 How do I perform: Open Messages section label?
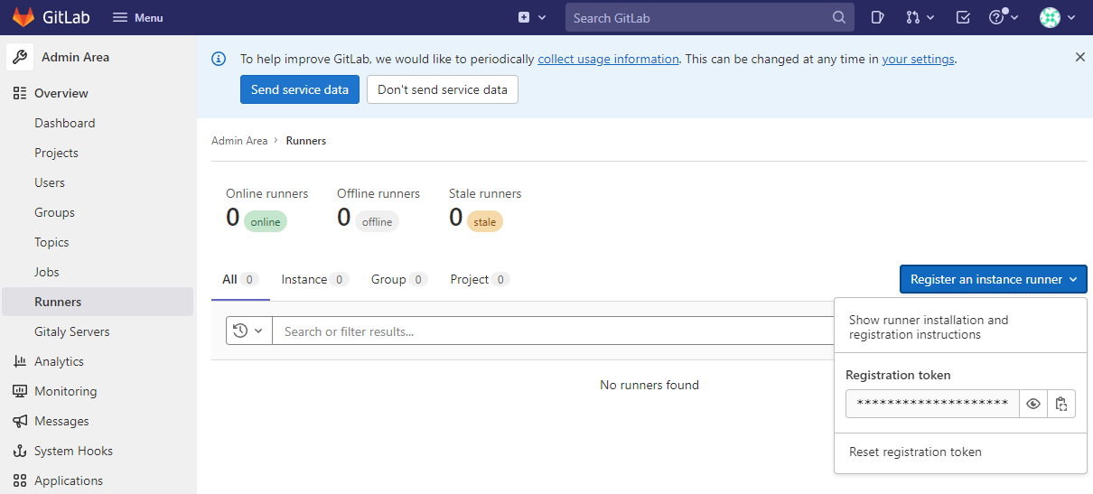61,421
